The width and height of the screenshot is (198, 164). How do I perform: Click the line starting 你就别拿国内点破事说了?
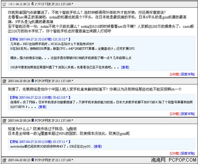[87, 12]
